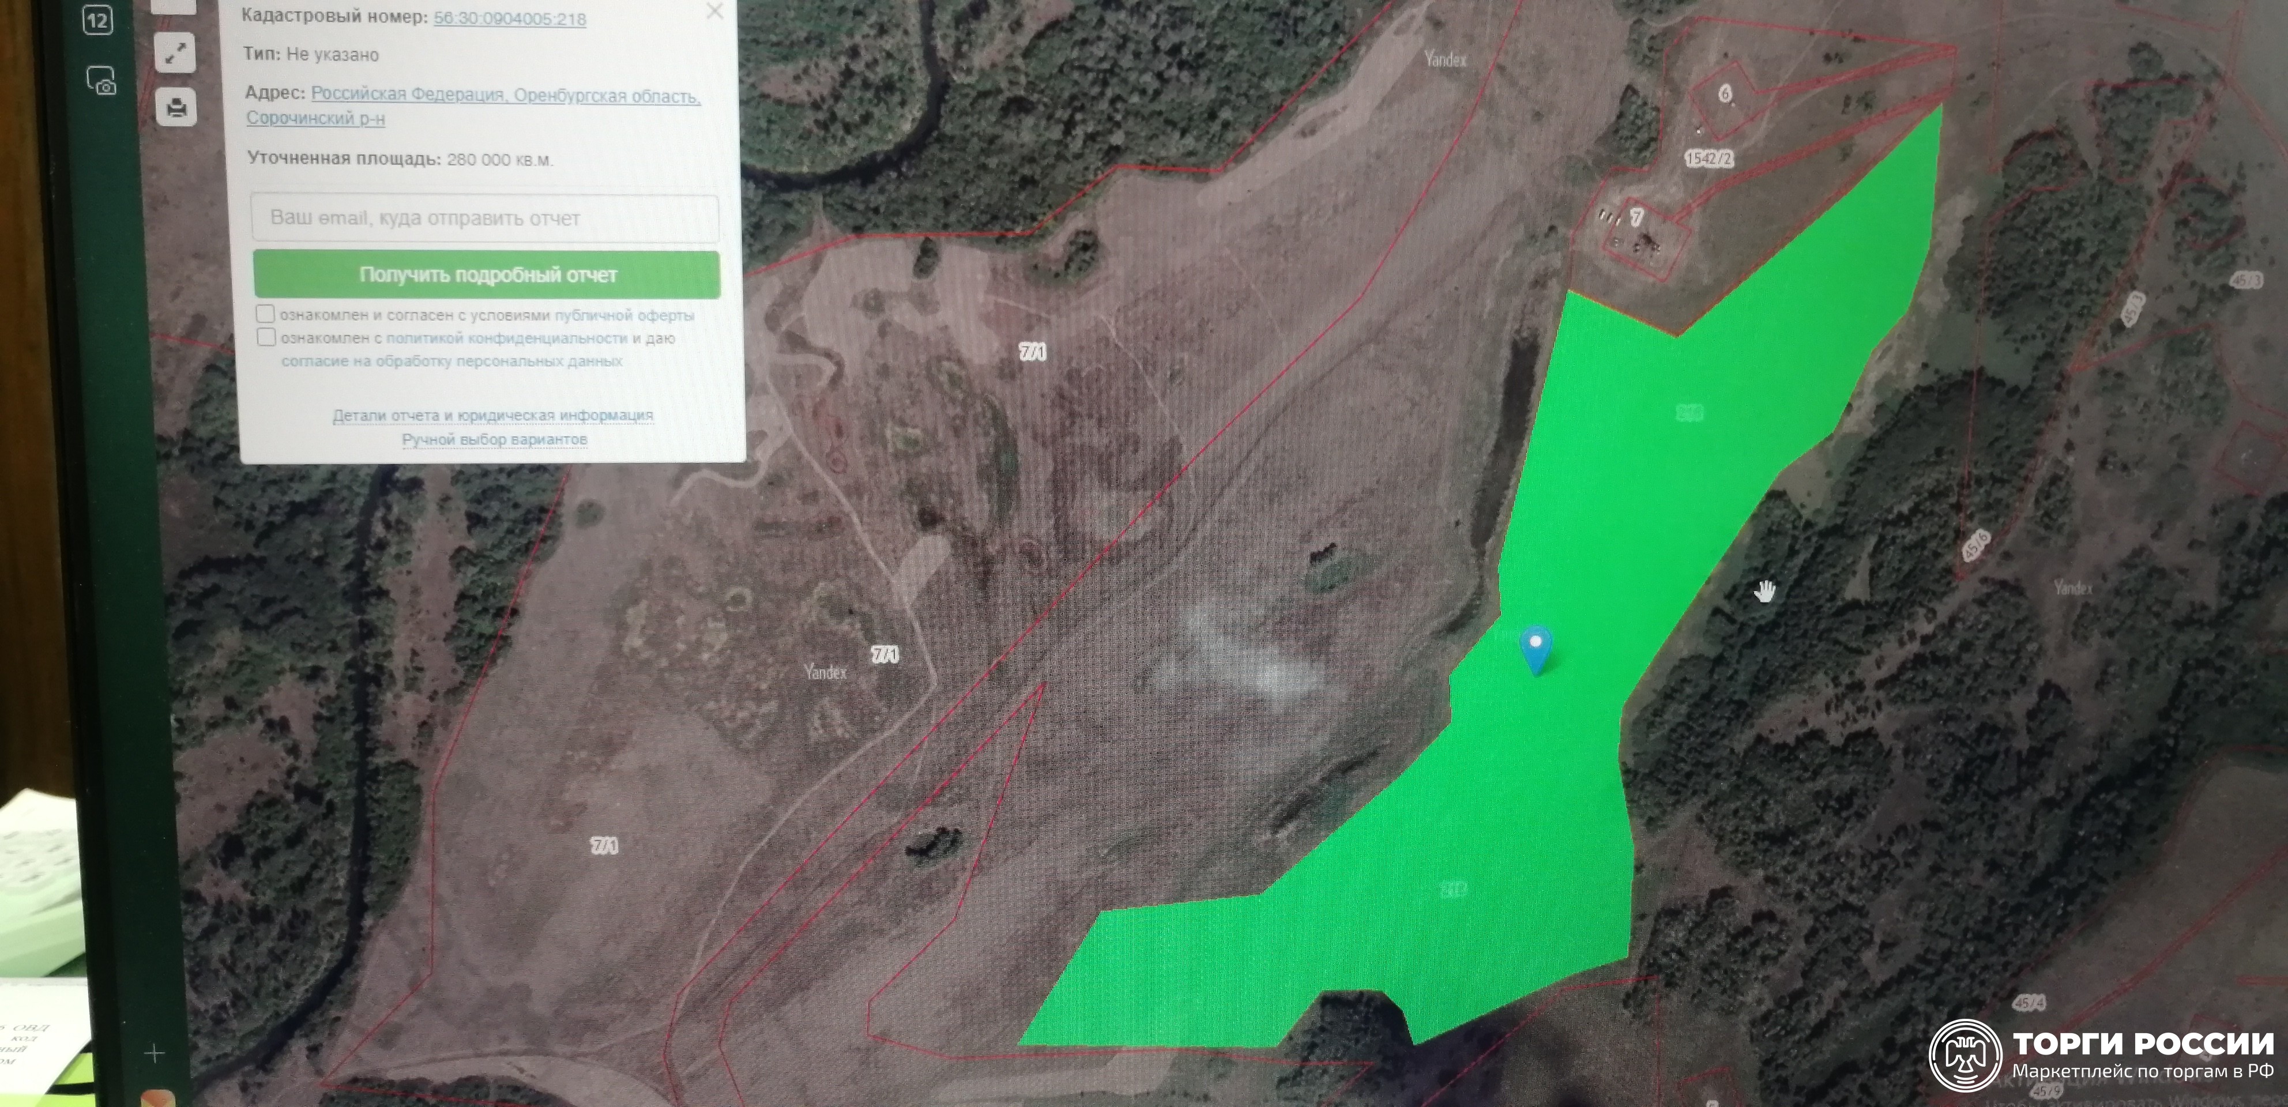Open cadastral number 56:30:0904005:218 link
2288x1107 pixels.
click(x=510, y=18)
